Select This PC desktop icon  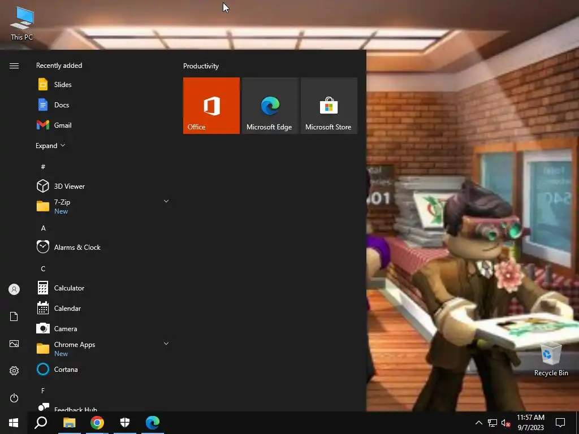(x=22, y=23)
